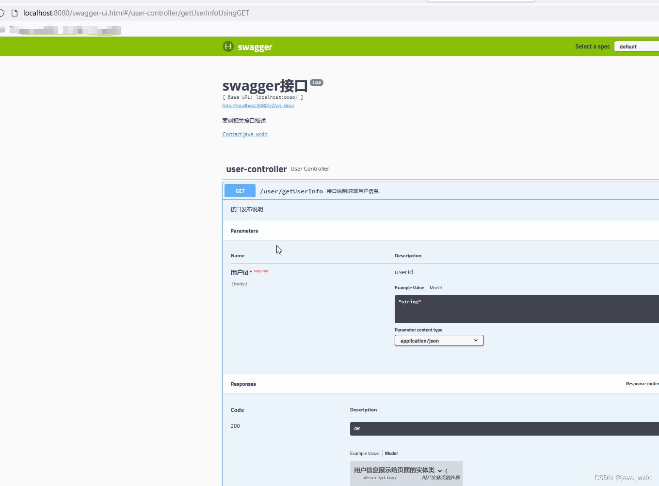Click the page document icon in address bar

pos(15,13)
